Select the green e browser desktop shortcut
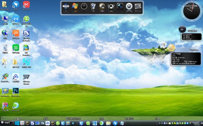 click(26, 19)
